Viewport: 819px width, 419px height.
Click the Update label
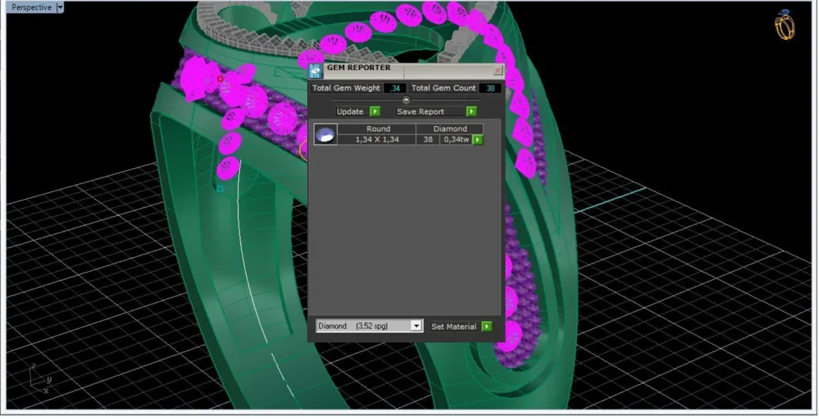350,112
